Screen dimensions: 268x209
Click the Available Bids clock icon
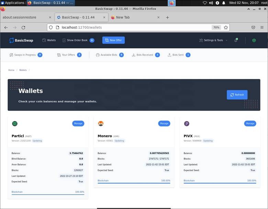pos(98,55)
